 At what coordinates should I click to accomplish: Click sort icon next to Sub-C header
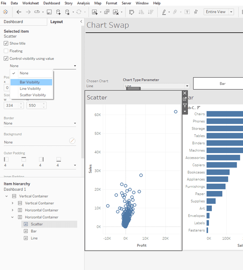tap(199, 108)
